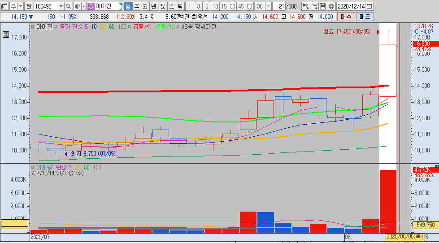The height and width of the screenshot is (243, 439).
Task: Click the yellow price scale zoom box
Action: (14, 224)
